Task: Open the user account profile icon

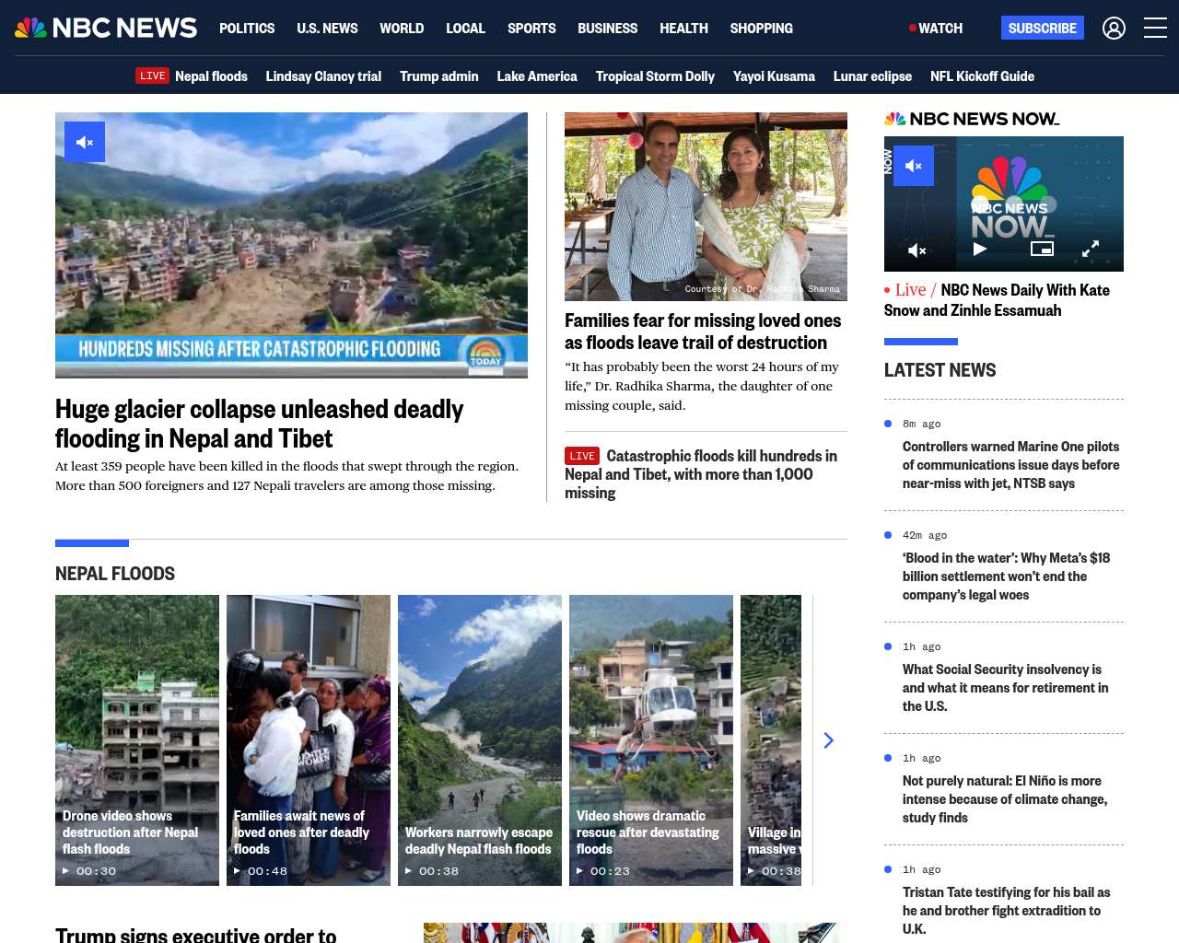Action: click(x=1114, y=29)
